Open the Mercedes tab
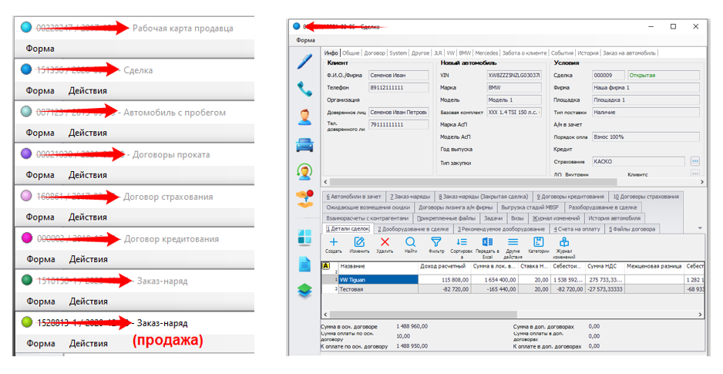 (x=486, y=53)
